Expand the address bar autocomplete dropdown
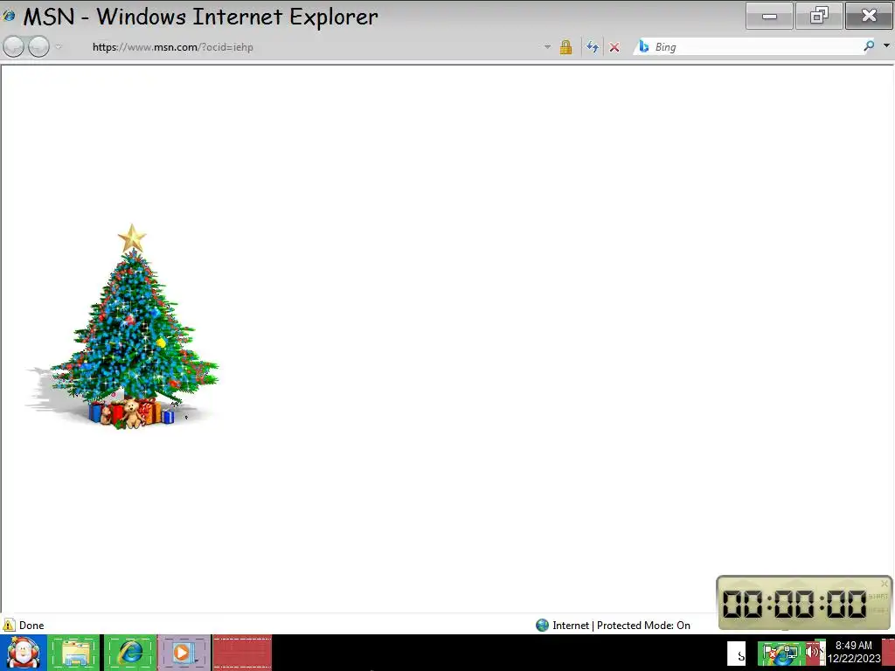Viewport: 895px width, 671px height. point(547,47)
